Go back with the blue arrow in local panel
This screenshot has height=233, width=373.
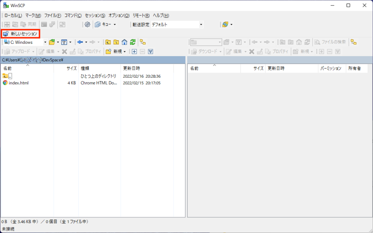coord(80,42)
